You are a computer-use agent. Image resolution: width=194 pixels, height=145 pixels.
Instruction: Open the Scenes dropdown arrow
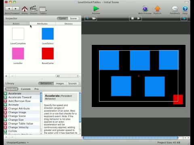37,10
